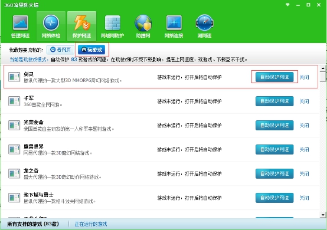Minimize the 360流量防火墙 window
The image size is (327, 230).
[298, 5]
